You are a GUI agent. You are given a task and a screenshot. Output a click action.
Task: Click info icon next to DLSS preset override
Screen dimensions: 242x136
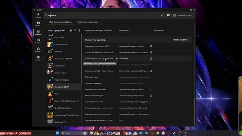click(116, 59)
